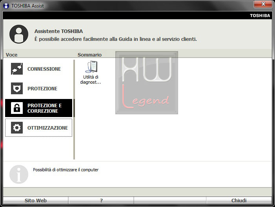Image resolution: width=275 pixels, height=207 pixels.
Task: Click the TOSHIBA brand logo
Action: point(260,15)
